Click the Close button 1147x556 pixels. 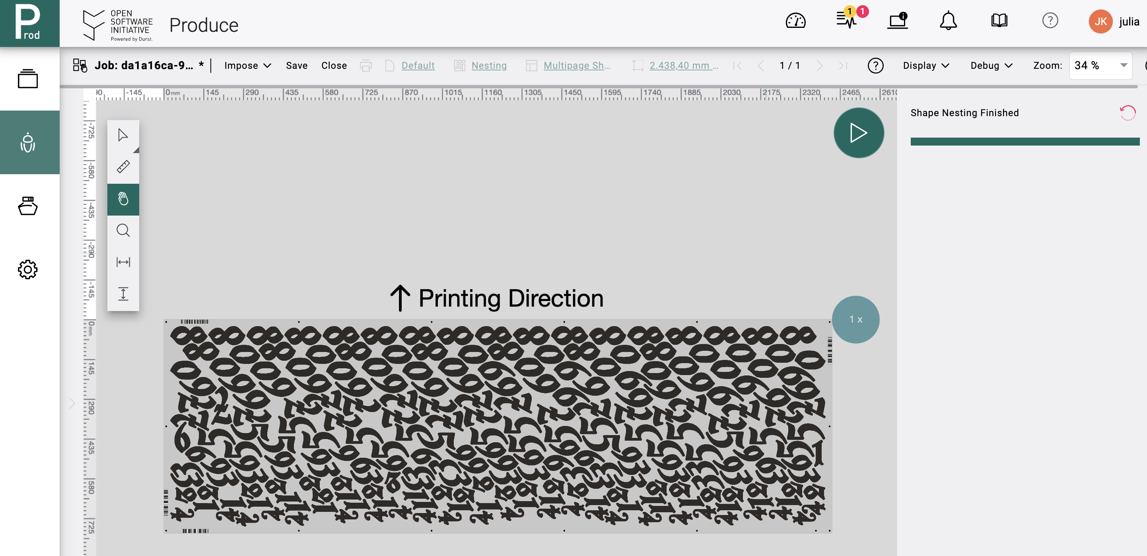point(334,66)
